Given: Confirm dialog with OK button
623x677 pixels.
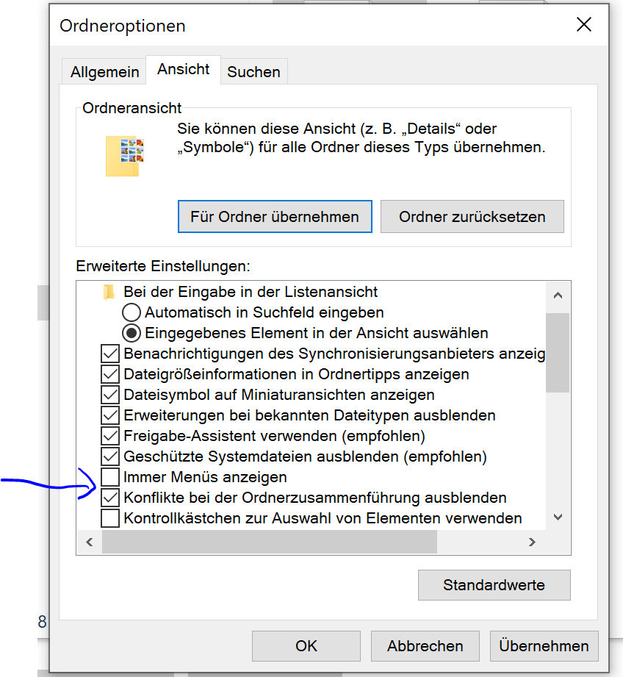Looking at the screenshot, I should (306, 646).
